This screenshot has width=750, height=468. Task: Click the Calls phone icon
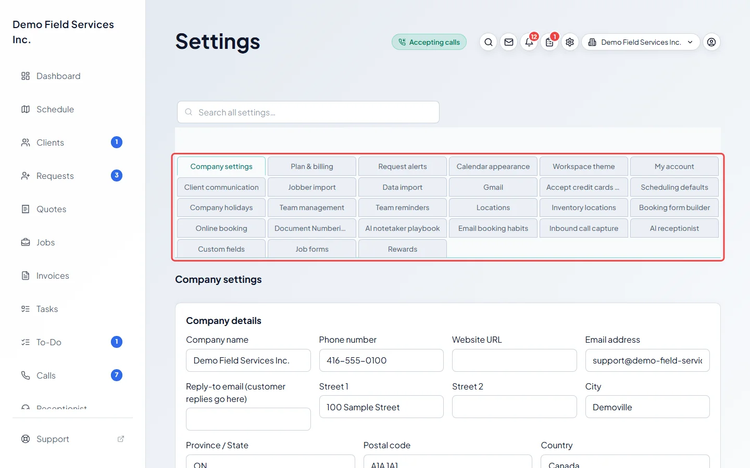pyautogui.click(x=26, y=375)
